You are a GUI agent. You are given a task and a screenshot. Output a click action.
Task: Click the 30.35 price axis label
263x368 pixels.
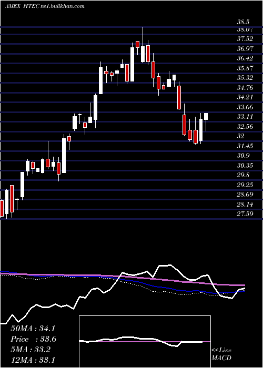[x=245, y=166]
